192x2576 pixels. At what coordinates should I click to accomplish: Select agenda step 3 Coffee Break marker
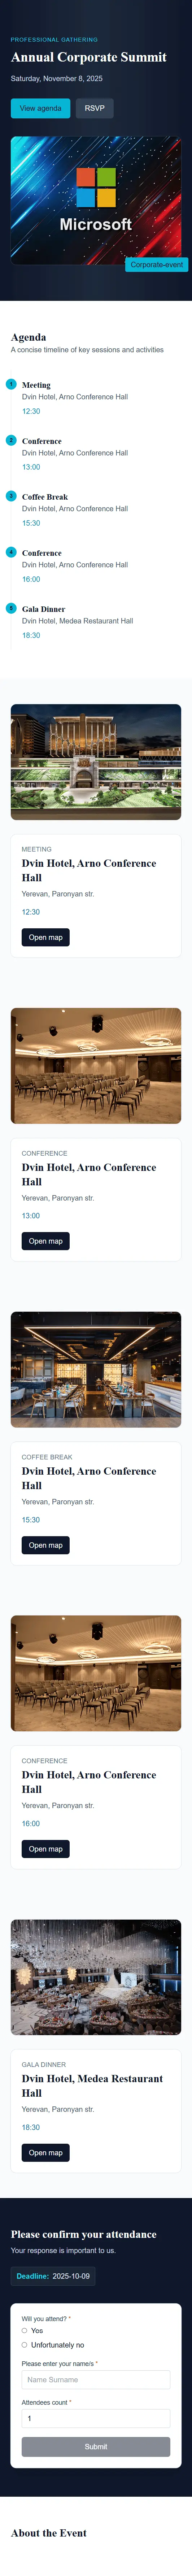[11, 496]
